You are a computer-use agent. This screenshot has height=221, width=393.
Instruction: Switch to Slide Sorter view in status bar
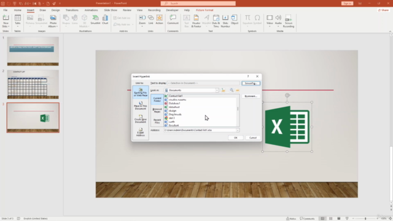(330, 219)
